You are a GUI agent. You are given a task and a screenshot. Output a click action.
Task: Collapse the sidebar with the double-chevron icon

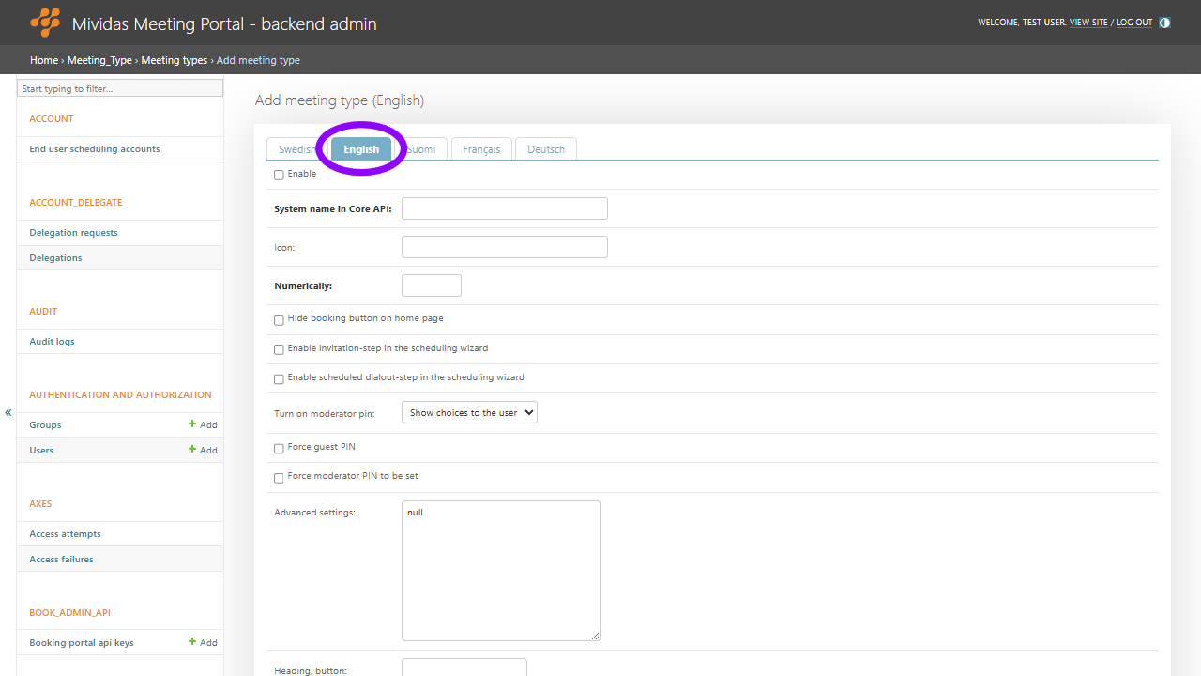click(x=8, y=412)
